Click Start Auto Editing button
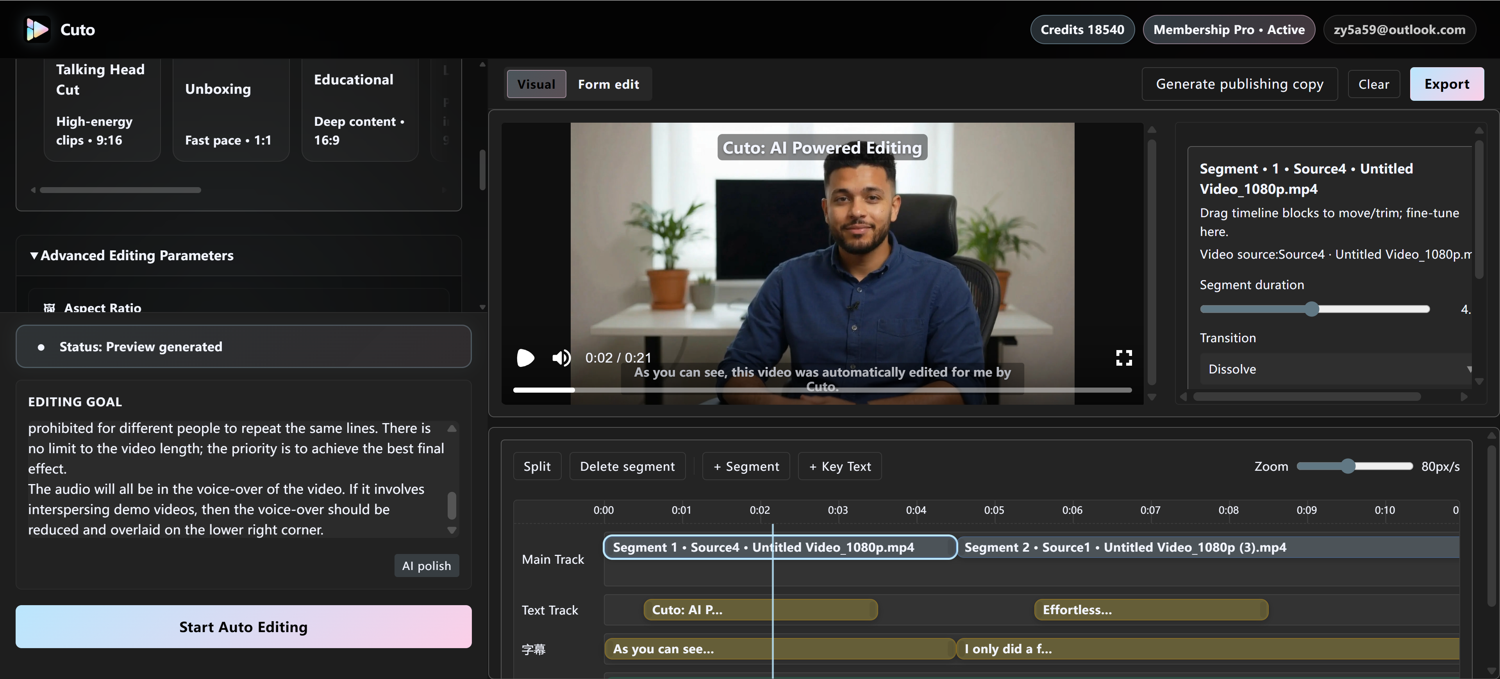This screenshot has height=679, width=1500. pos(243,627)
